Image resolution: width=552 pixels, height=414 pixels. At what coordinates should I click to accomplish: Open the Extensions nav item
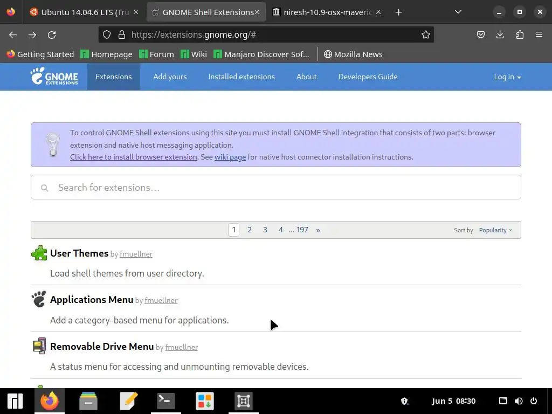click(x=113, y=77)
